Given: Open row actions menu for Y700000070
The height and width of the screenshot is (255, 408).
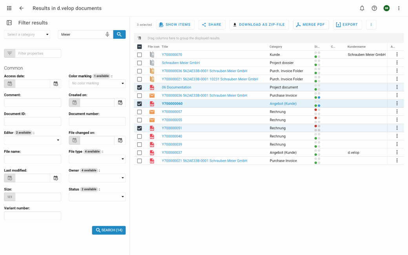Looking at the screenshot, I should [397, 55].
